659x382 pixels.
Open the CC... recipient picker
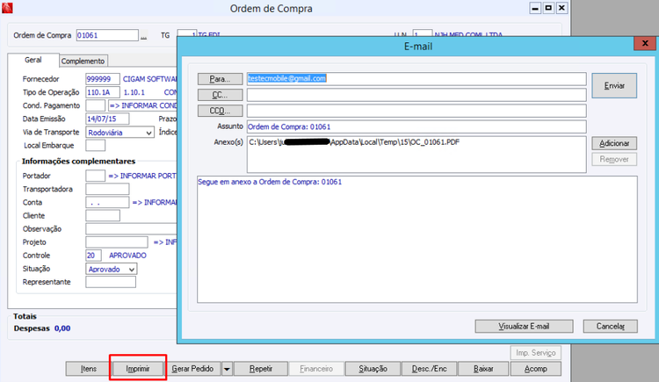[220, 95]
